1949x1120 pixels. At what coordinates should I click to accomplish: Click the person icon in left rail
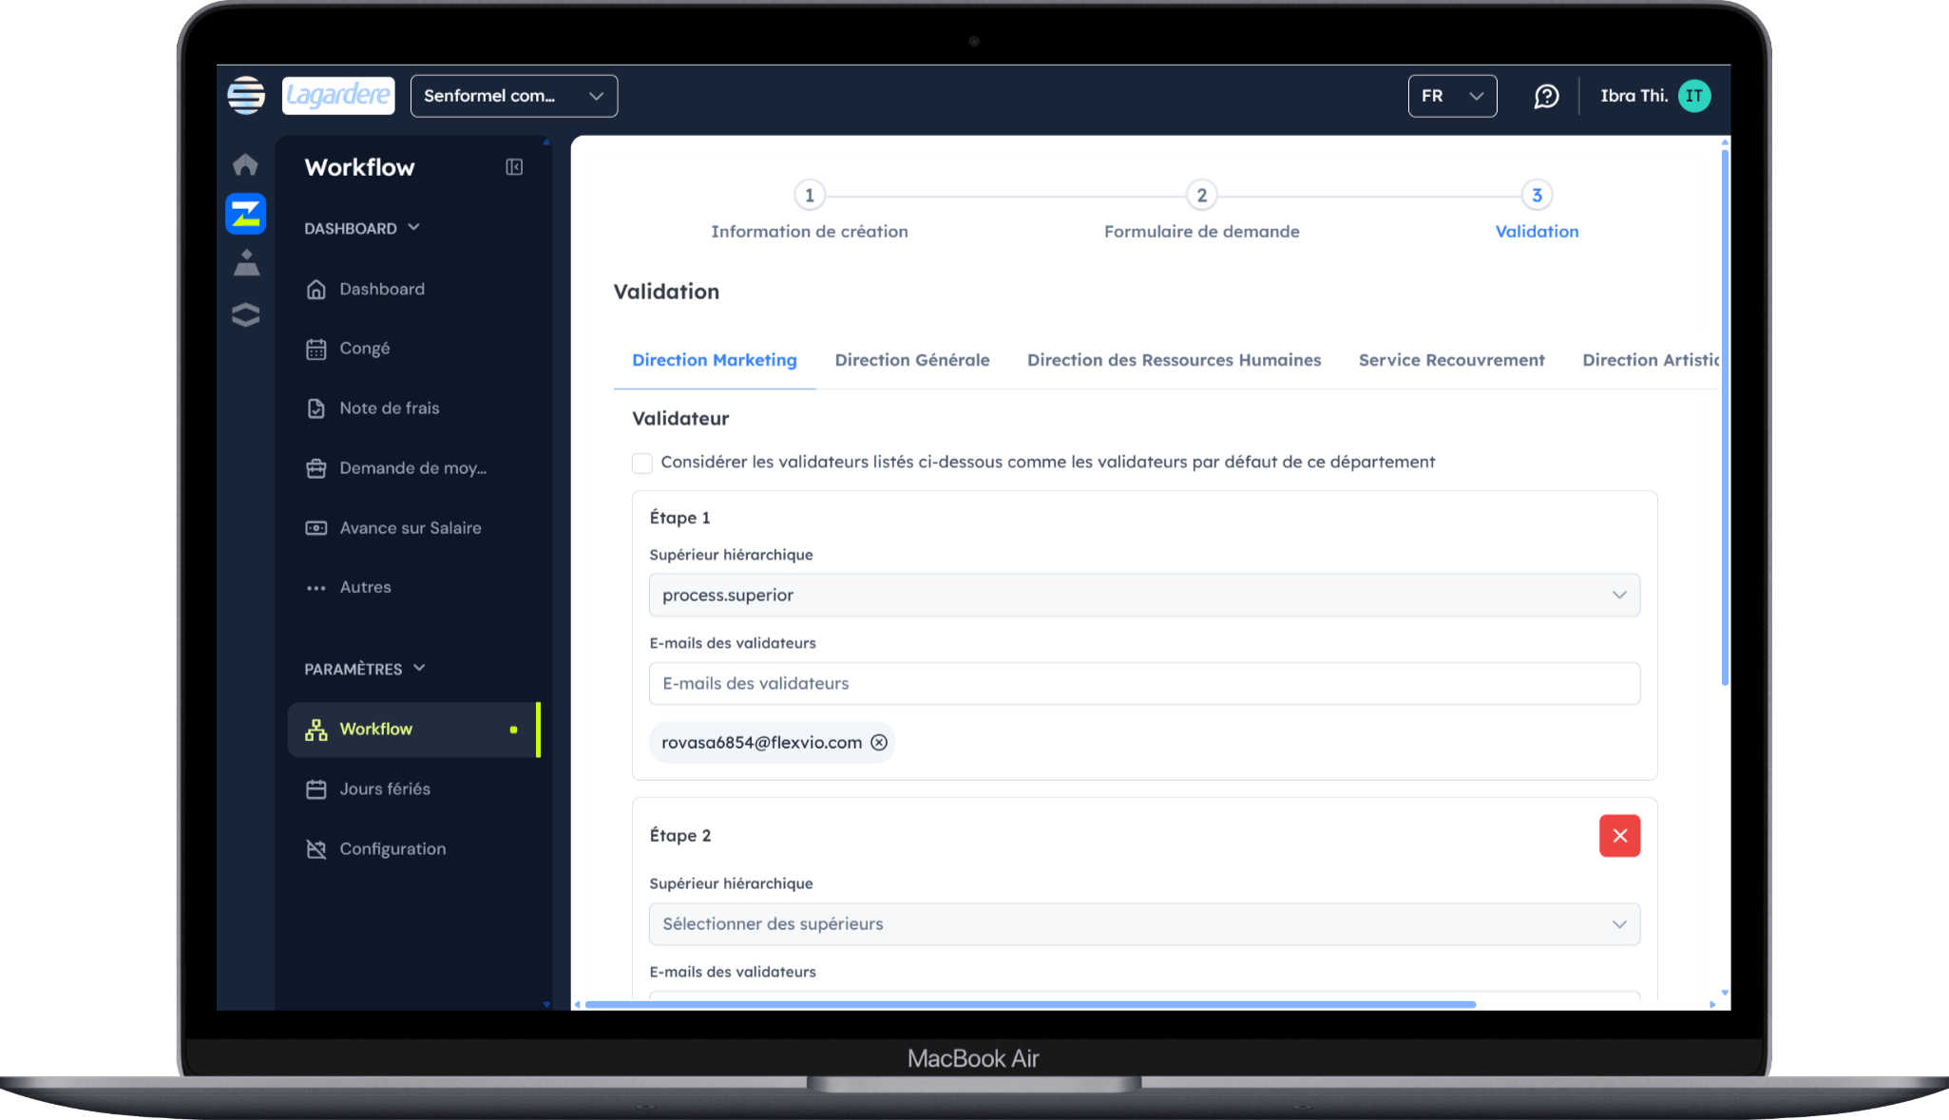point(246,263)
